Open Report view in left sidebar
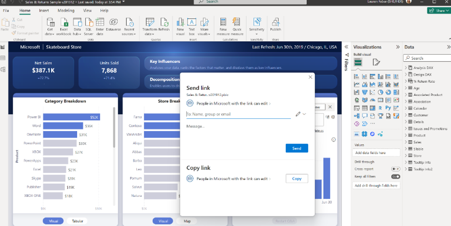Image resolution: width=451 pixels, height=226 pixels. [x=3, y=47]
